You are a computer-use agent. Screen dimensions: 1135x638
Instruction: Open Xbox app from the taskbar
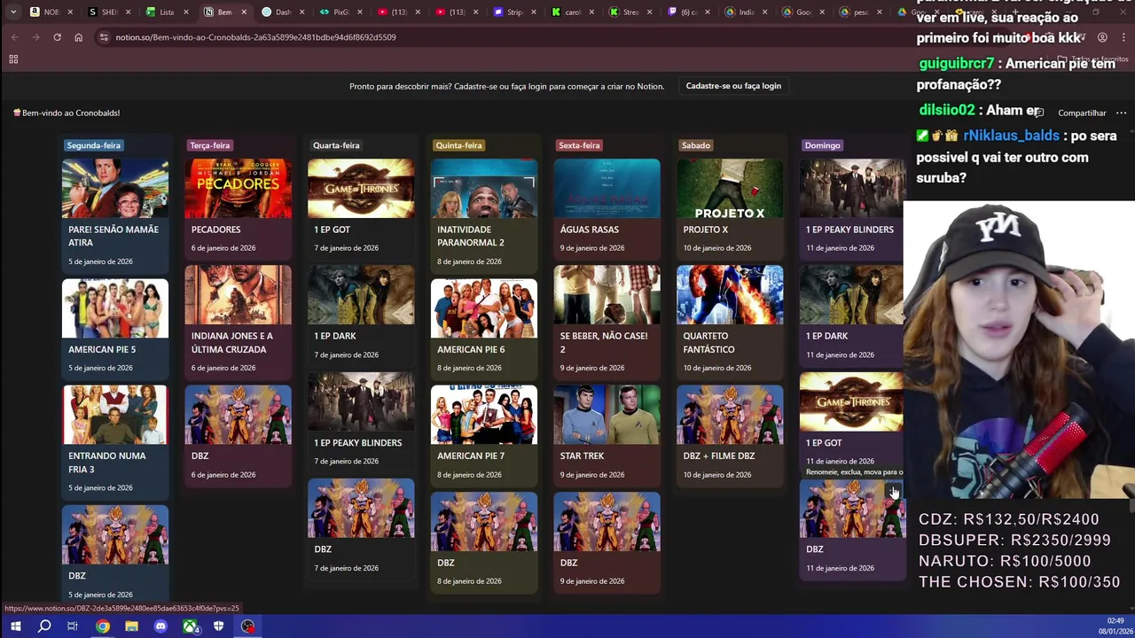point(190,626)
